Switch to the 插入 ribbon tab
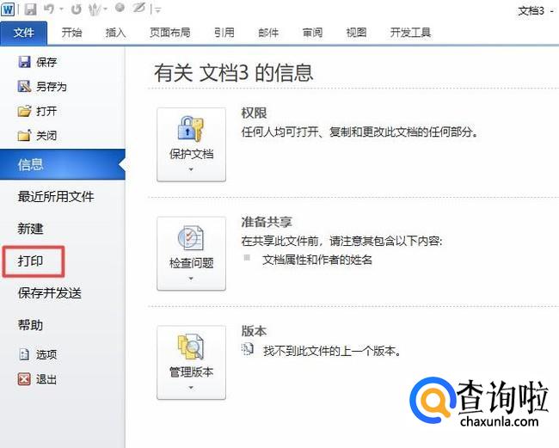This screenshot has height=448, width=559. coord(115,33)
